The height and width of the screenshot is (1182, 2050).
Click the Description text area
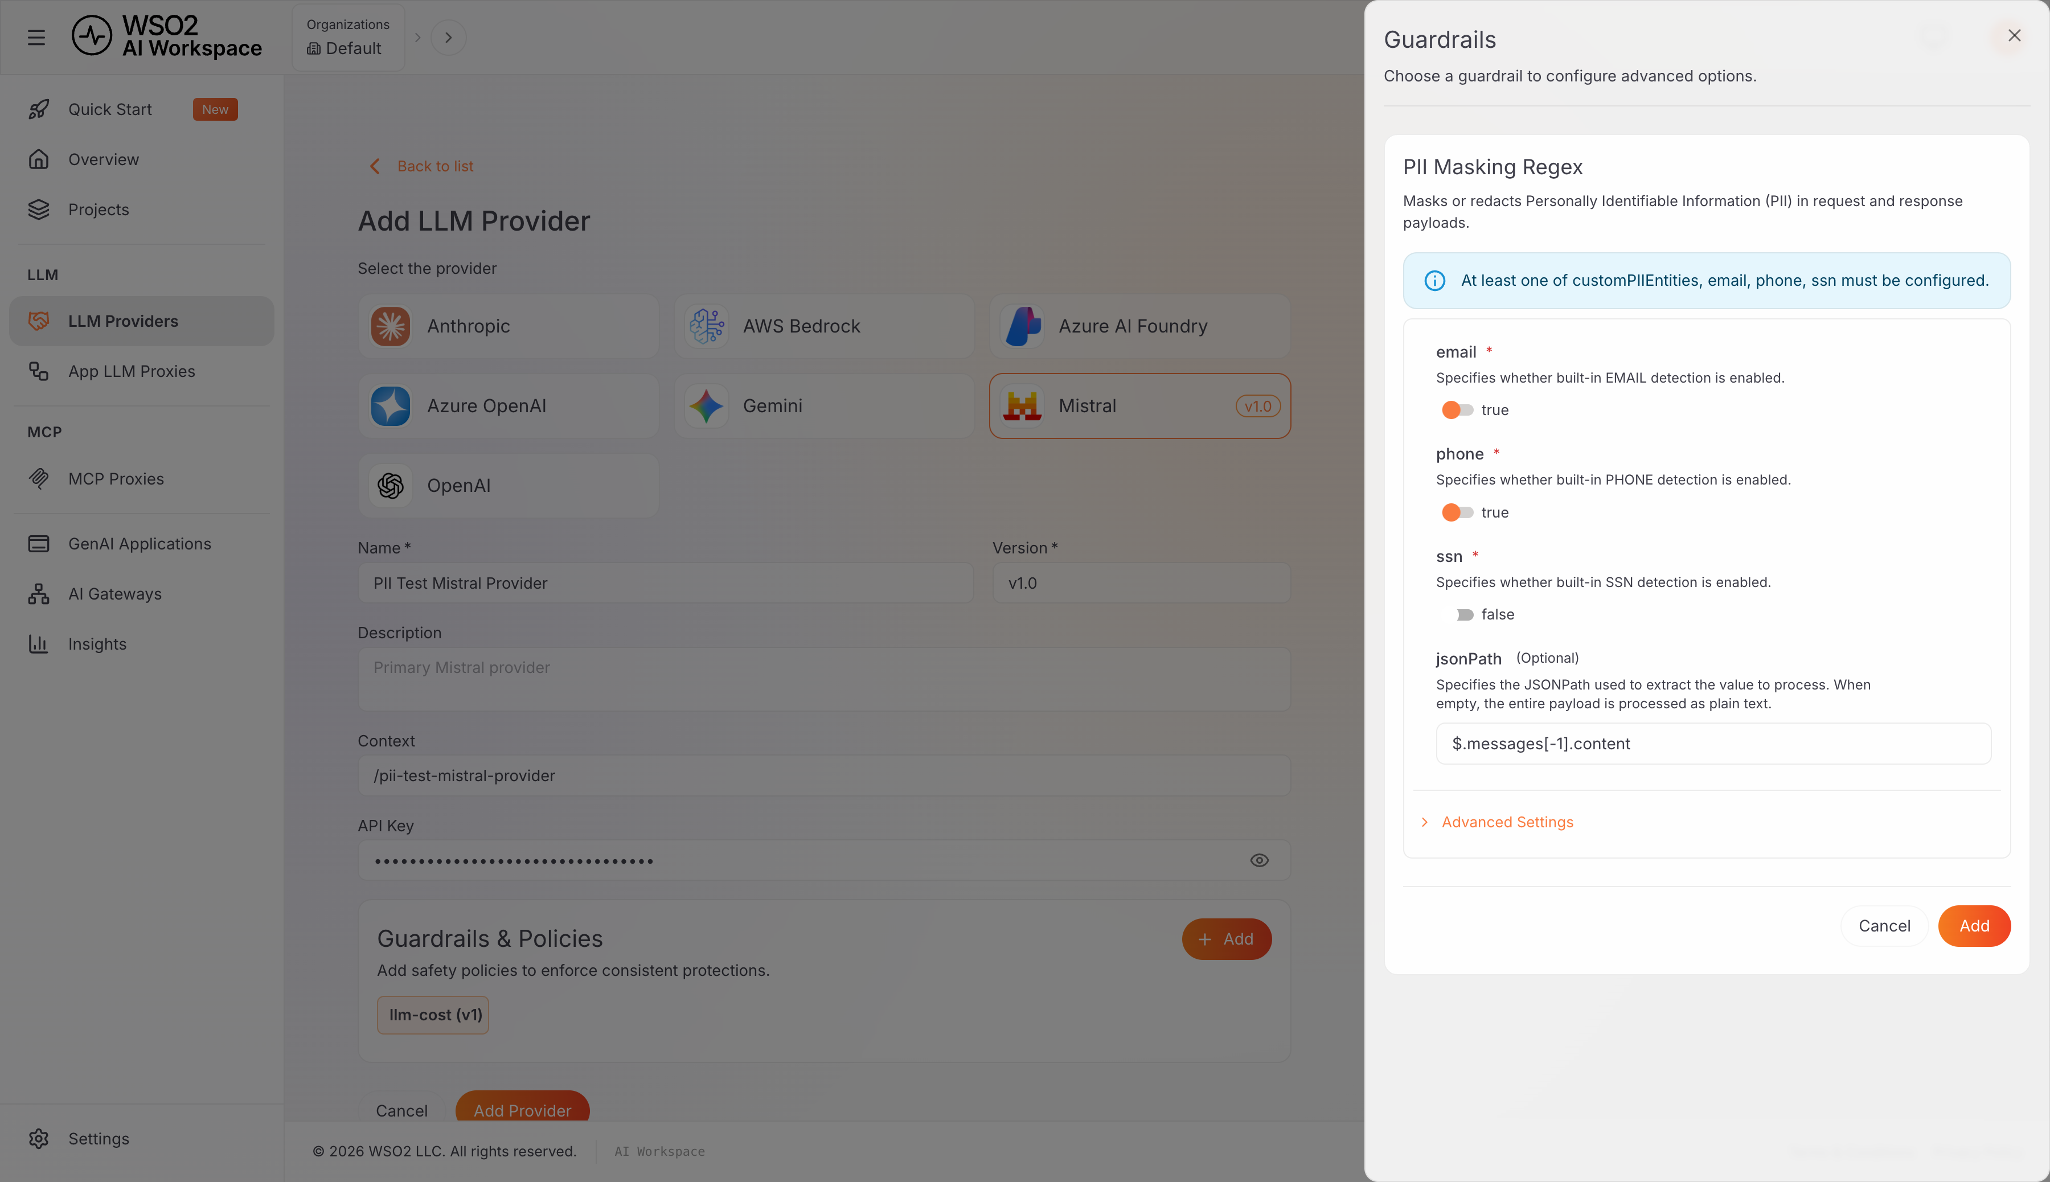point(824,679)
